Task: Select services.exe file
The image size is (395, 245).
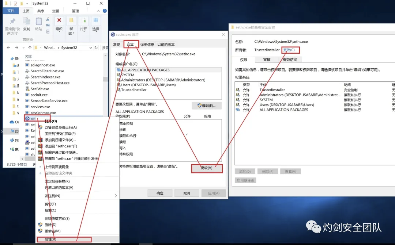Action: tap(40, 107)
